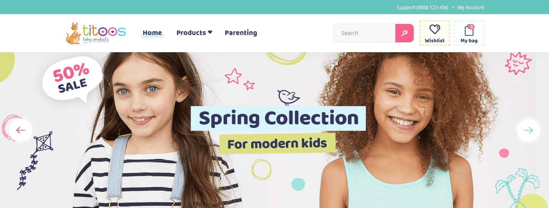Click the For modern kids label

[x=277, y=144]
